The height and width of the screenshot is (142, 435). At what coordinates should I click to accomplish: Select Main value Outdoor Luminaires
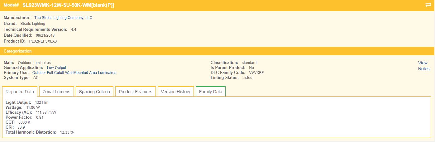pos(34,63)
